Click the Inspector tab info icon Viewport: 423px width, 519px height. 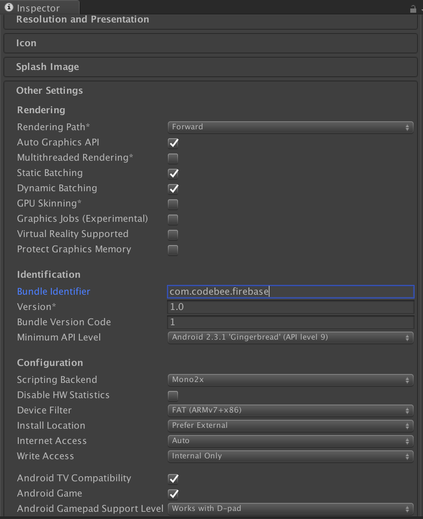click(8, 8)
